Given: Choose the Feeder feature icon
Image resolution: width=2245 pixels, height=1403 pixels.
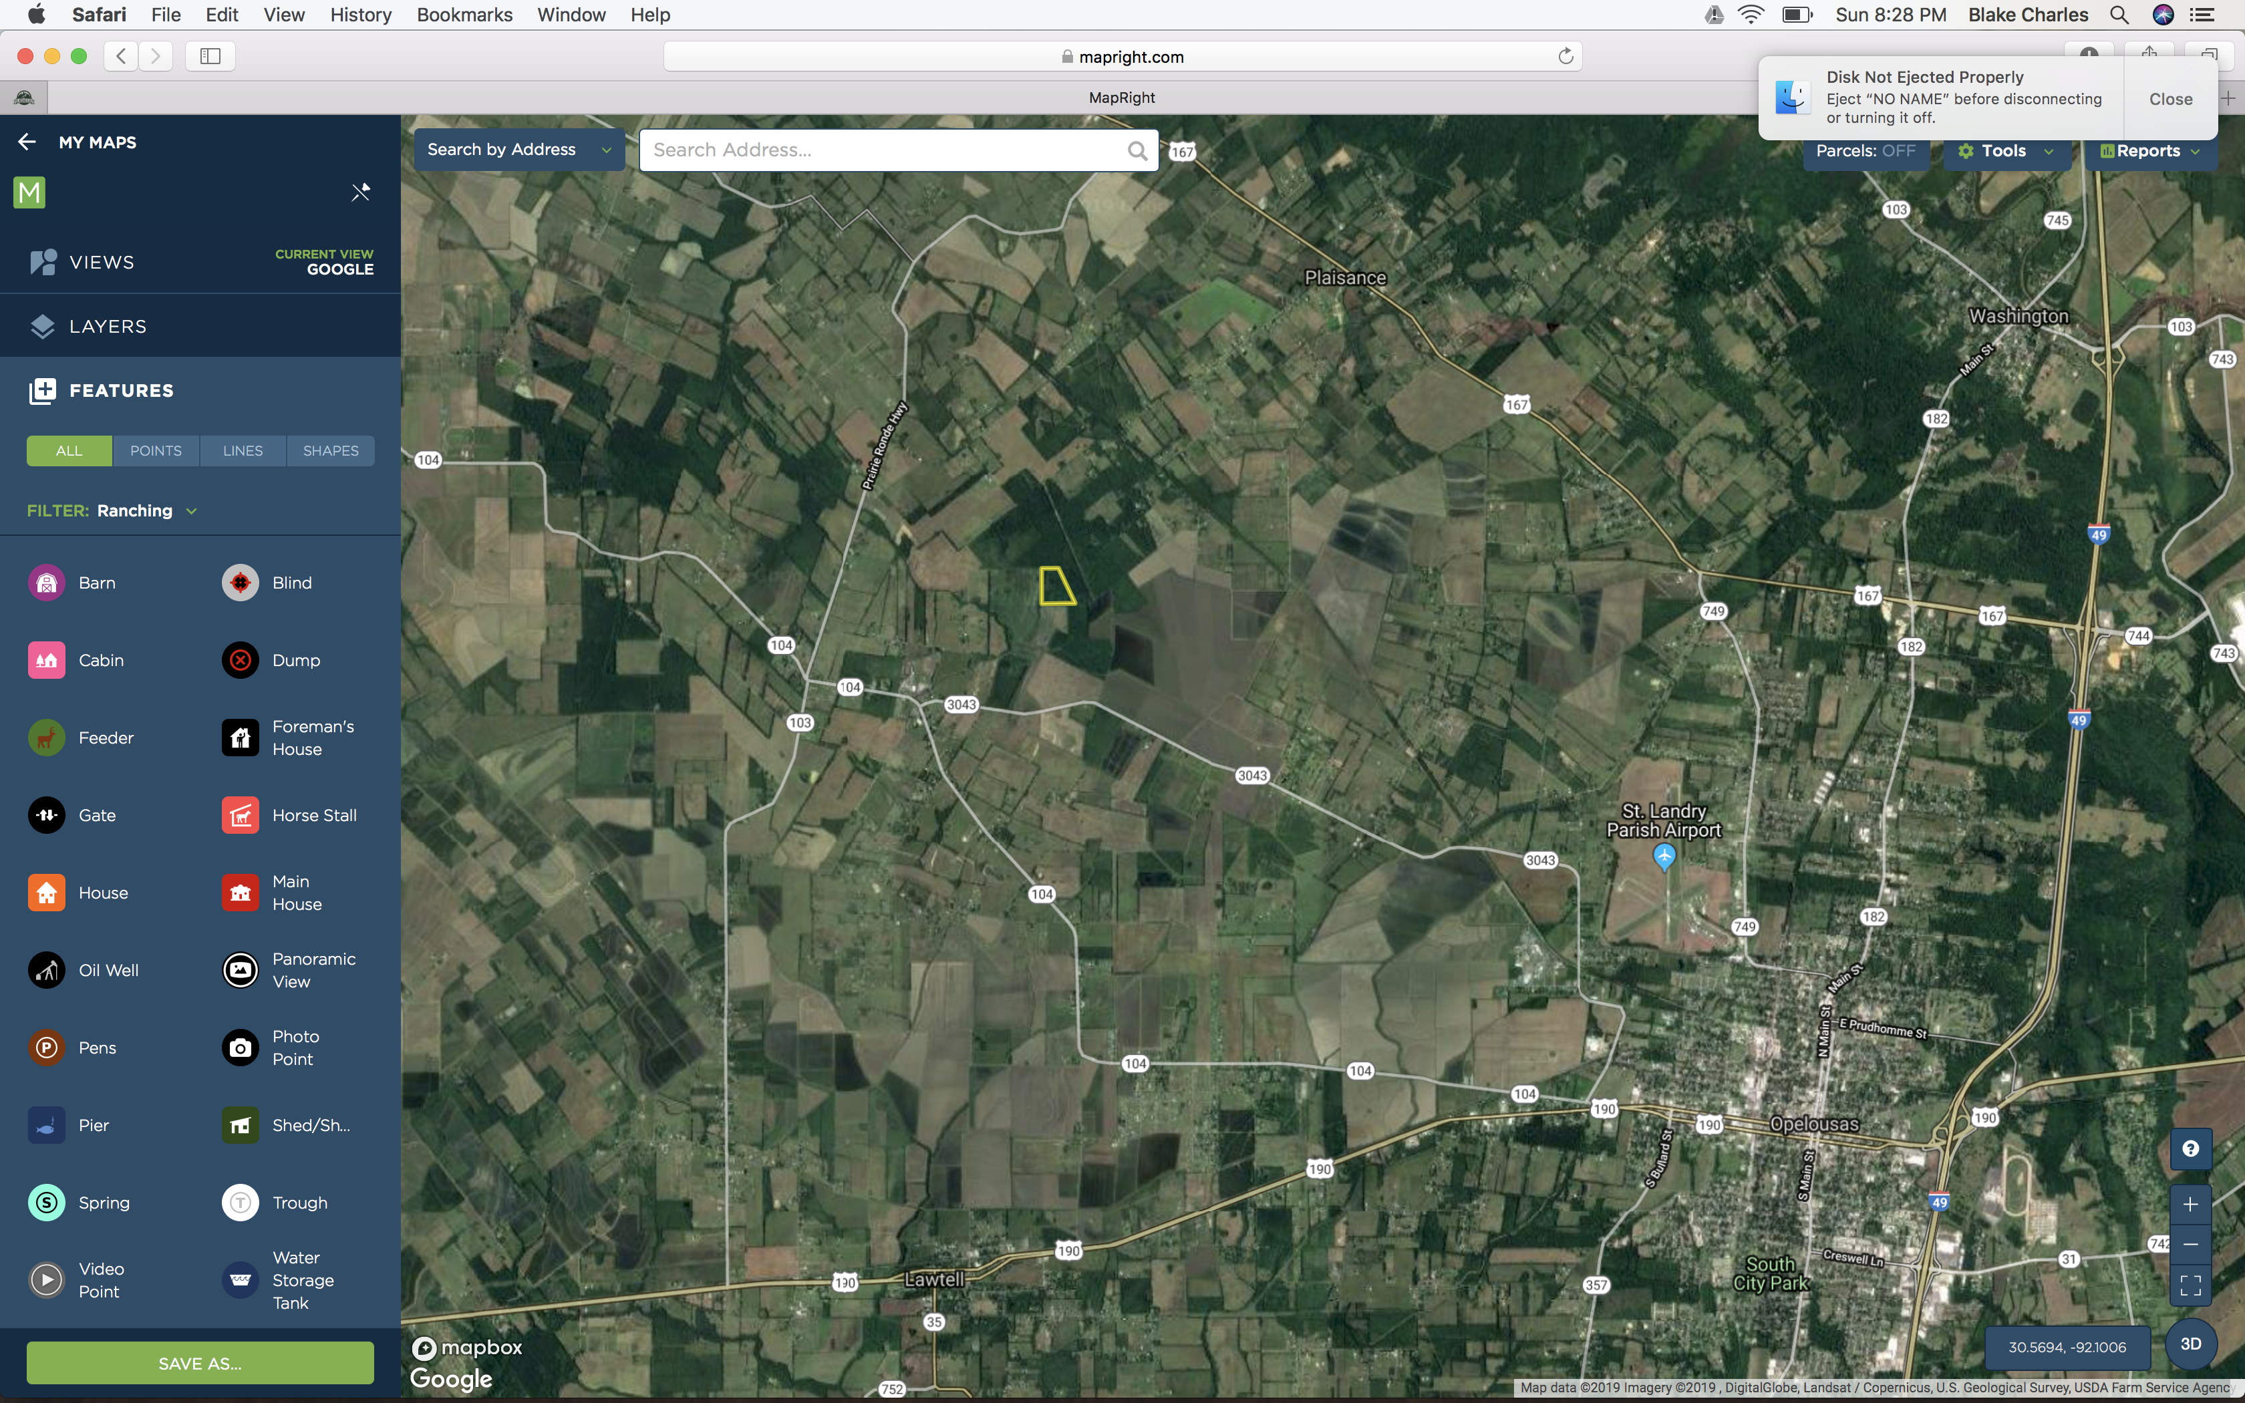Looking at the screenshot, I should (x=46, y=738).
